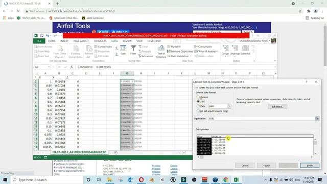
Task: Click Remove Duplicates tool
Action: pyautogui.click(x=180, y=51)
